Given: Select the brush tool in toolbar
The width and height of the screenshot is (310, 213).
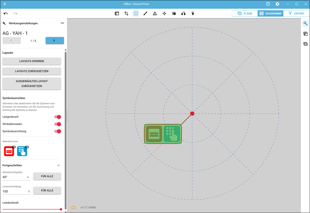Looking at the screenshot, I should (x=145, y=13).
